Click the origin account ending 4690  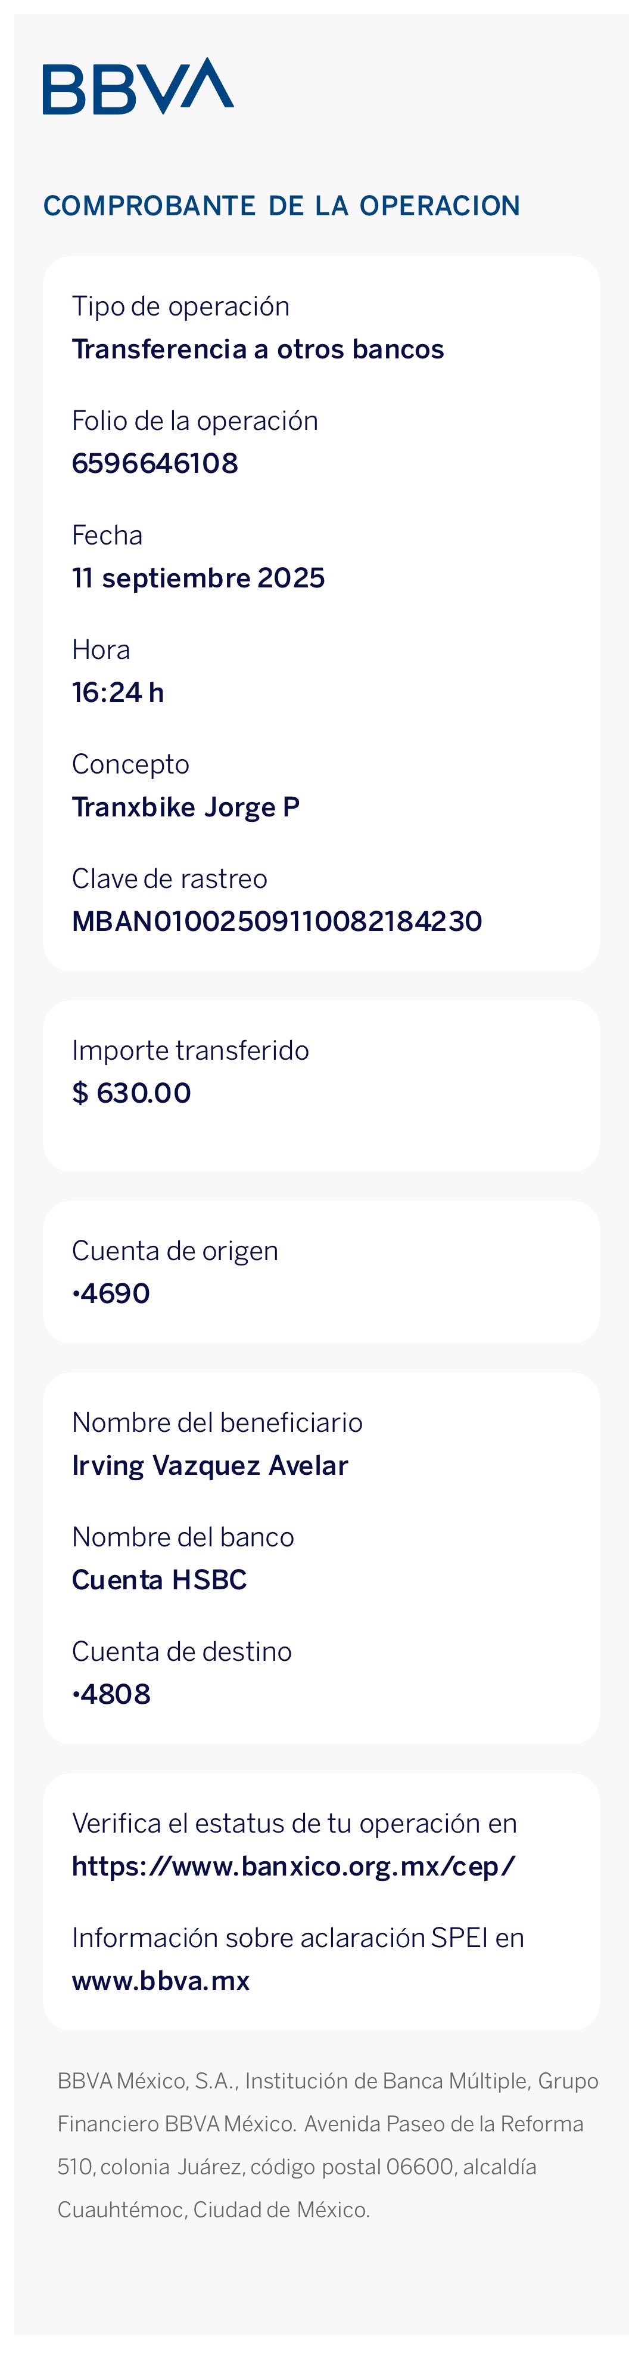pos(111,1292)
